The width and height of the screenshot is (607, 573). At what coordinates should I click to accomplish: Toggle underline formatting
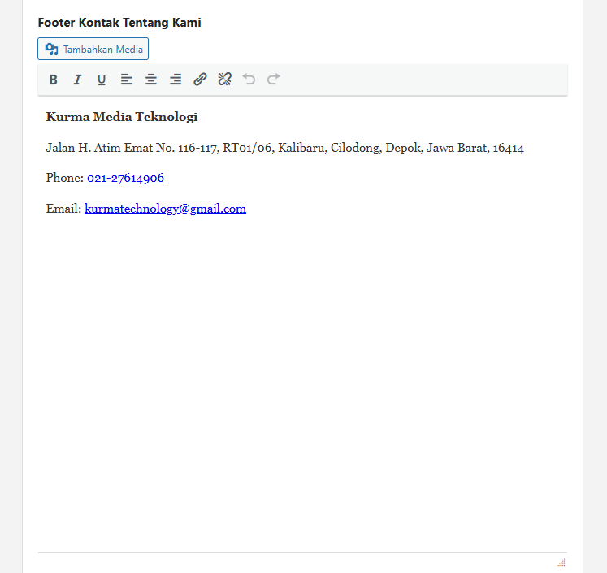click(102, 80)
